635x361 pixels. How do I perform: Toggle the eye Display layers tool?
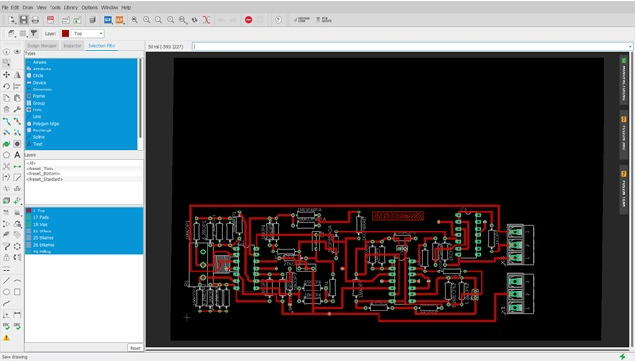17,51
